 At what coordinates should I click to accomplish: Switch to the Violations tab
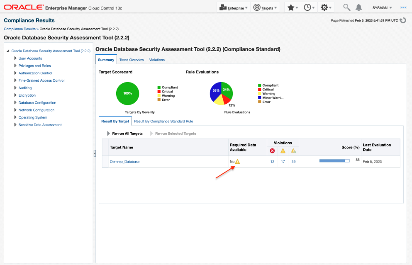click(x=157, y=60)
